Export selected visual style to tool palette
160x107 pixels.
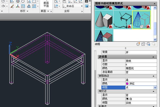[148, 44]
